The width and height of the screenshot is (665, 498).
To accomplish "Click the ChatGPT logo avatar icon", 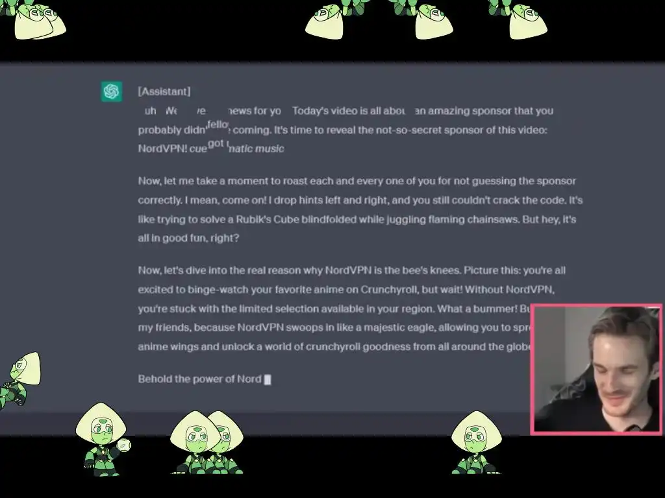I will pos(112,91).
